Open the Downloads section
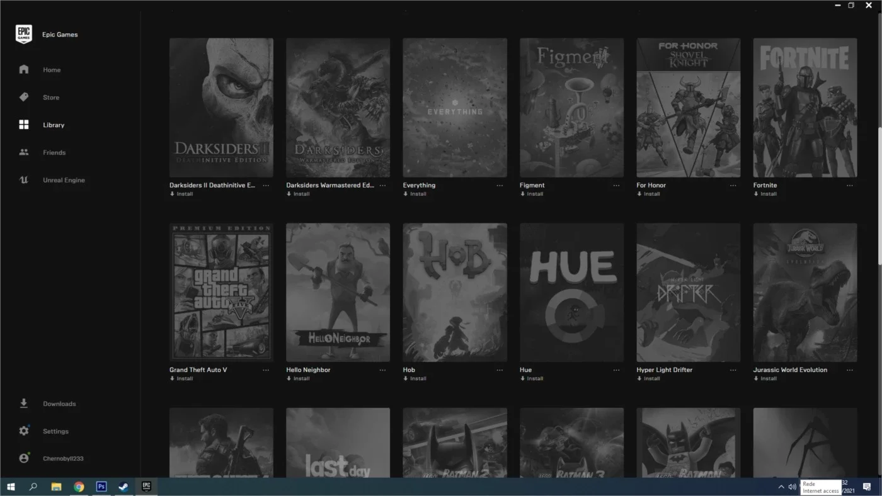The height and width of the screenshot is (496, 882). coord(59,403)
